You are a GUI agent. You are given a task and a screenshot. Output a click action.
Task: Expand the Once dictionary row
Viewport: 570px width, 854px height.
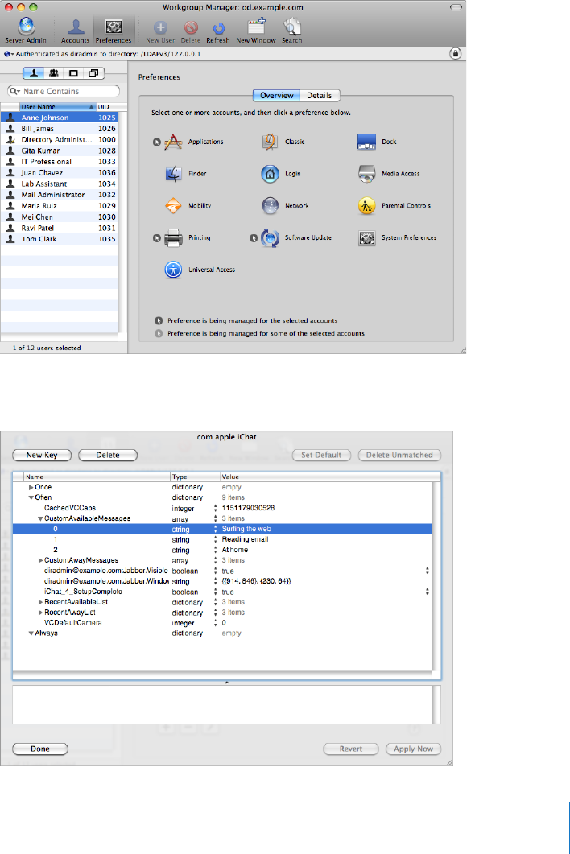(31, 488)
